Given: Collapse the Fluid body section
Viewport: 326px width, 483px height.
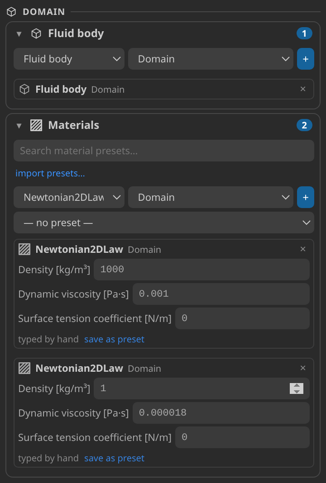Looking at the screenshot, I should [x=19, y=34].
